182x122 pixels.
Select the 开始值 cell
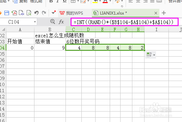pyautogui.click(x=20, y=41)
